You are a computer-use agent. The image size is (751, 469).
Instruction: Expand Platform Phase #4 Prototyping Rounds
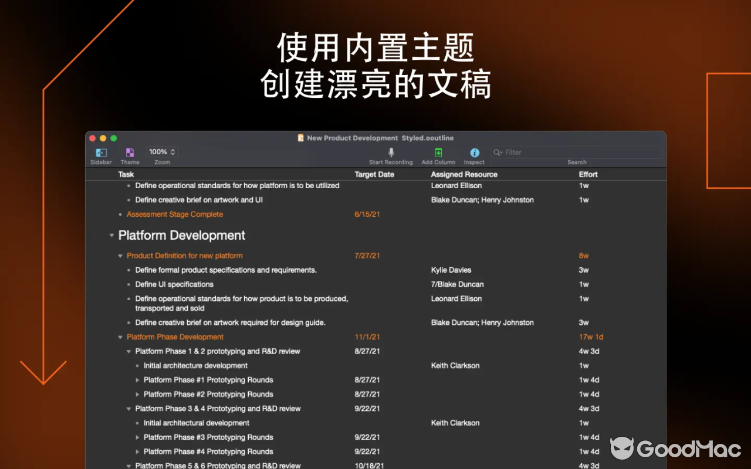tap(137, 451)
